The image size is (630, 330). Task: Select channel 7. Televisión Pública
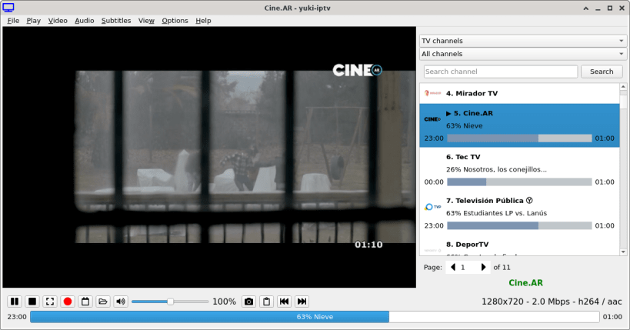[x=519, y=213]
